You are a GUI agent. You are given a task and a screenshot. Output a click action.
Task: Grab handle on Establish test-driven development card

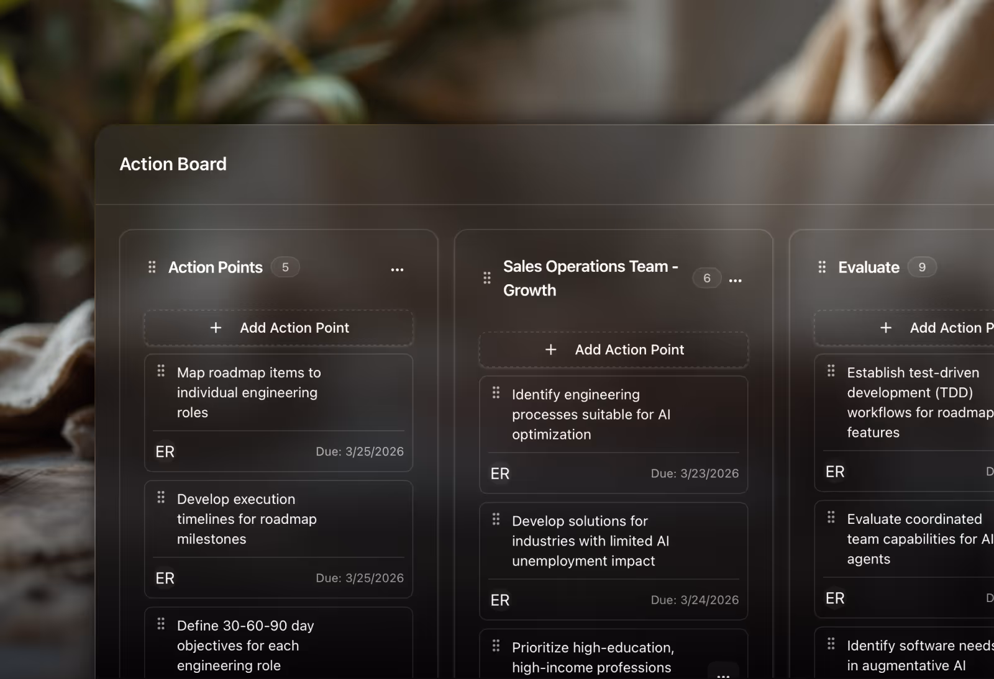point(831,371)
